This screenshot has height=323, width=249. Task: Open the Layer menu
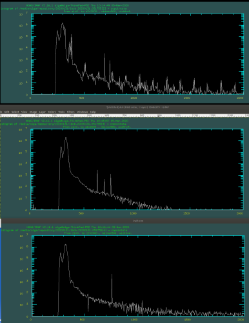43,112
